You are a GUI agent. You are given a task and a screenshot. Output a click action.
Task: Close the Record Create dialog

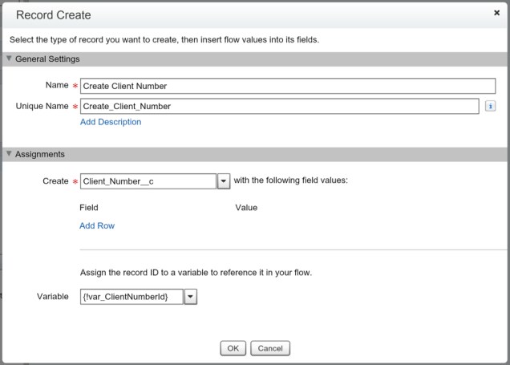click(497, 14)
